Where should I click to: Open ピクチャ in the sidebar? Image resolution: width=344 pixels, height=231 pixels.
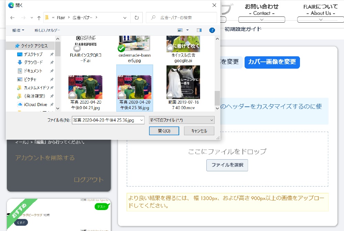click(30, 79)
